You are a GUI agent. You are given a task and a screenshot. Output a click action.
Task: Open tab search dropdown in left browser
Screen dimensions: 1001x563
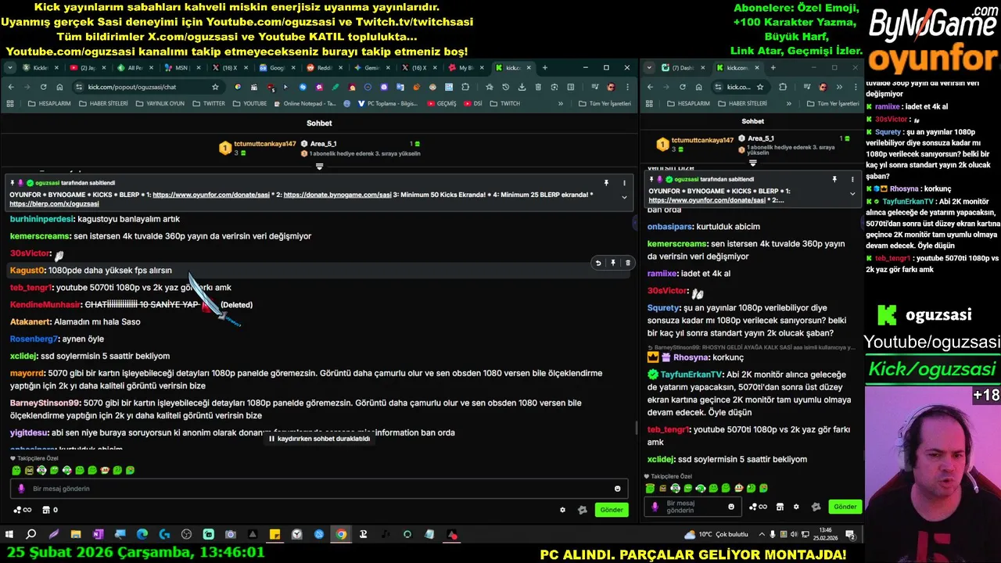click(x=10, y=68)
